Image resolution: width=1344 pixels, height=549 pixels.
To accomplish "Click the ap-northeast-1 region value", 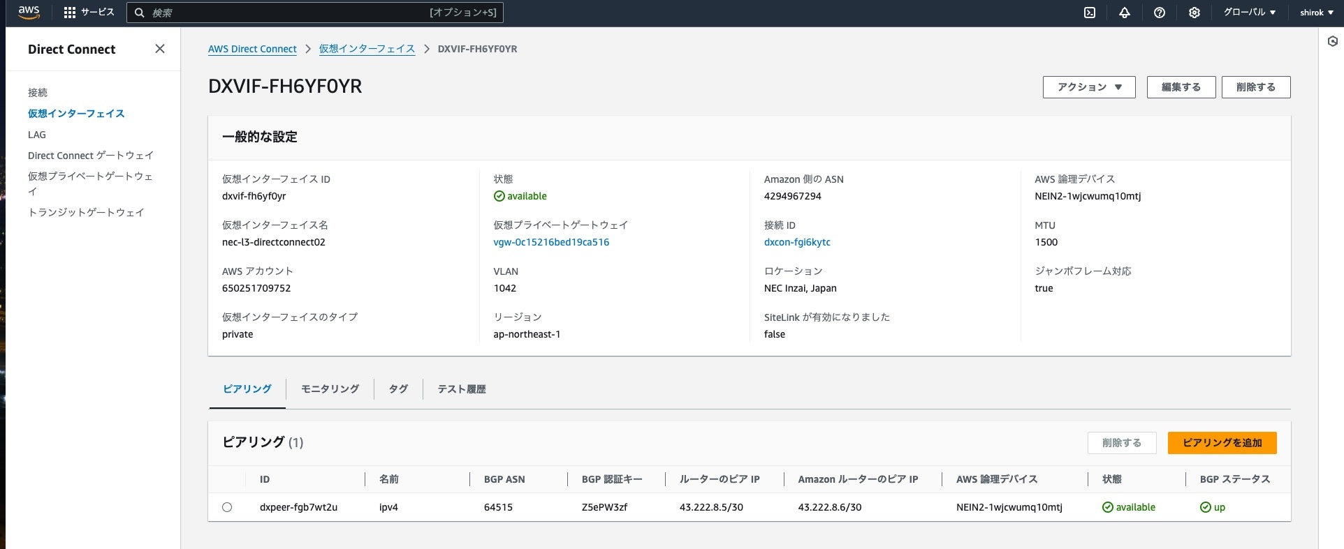I will point(527,334).
